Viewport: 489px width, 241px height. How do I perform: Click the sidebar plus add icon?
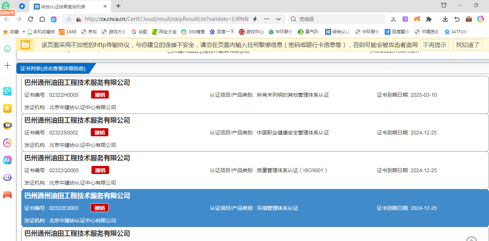[7, 66]
